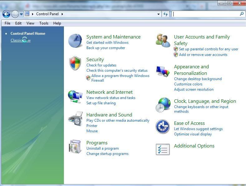Image resolution: width=246 pixels, height=186 pixels.
Task: Click shield icon beside Allow a program through Firewall
Action: coord(88,78)
